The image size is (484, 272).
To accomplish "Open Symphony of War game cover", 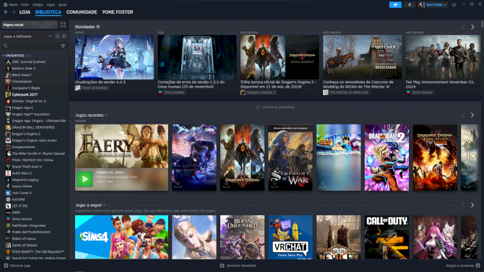I will coord(290,158).
